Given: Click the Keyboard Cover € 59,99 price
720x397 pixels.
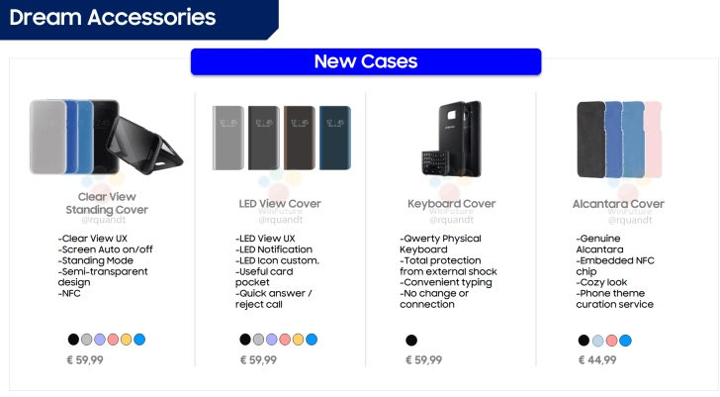Looking at the screenshot, I should [424, 360].
